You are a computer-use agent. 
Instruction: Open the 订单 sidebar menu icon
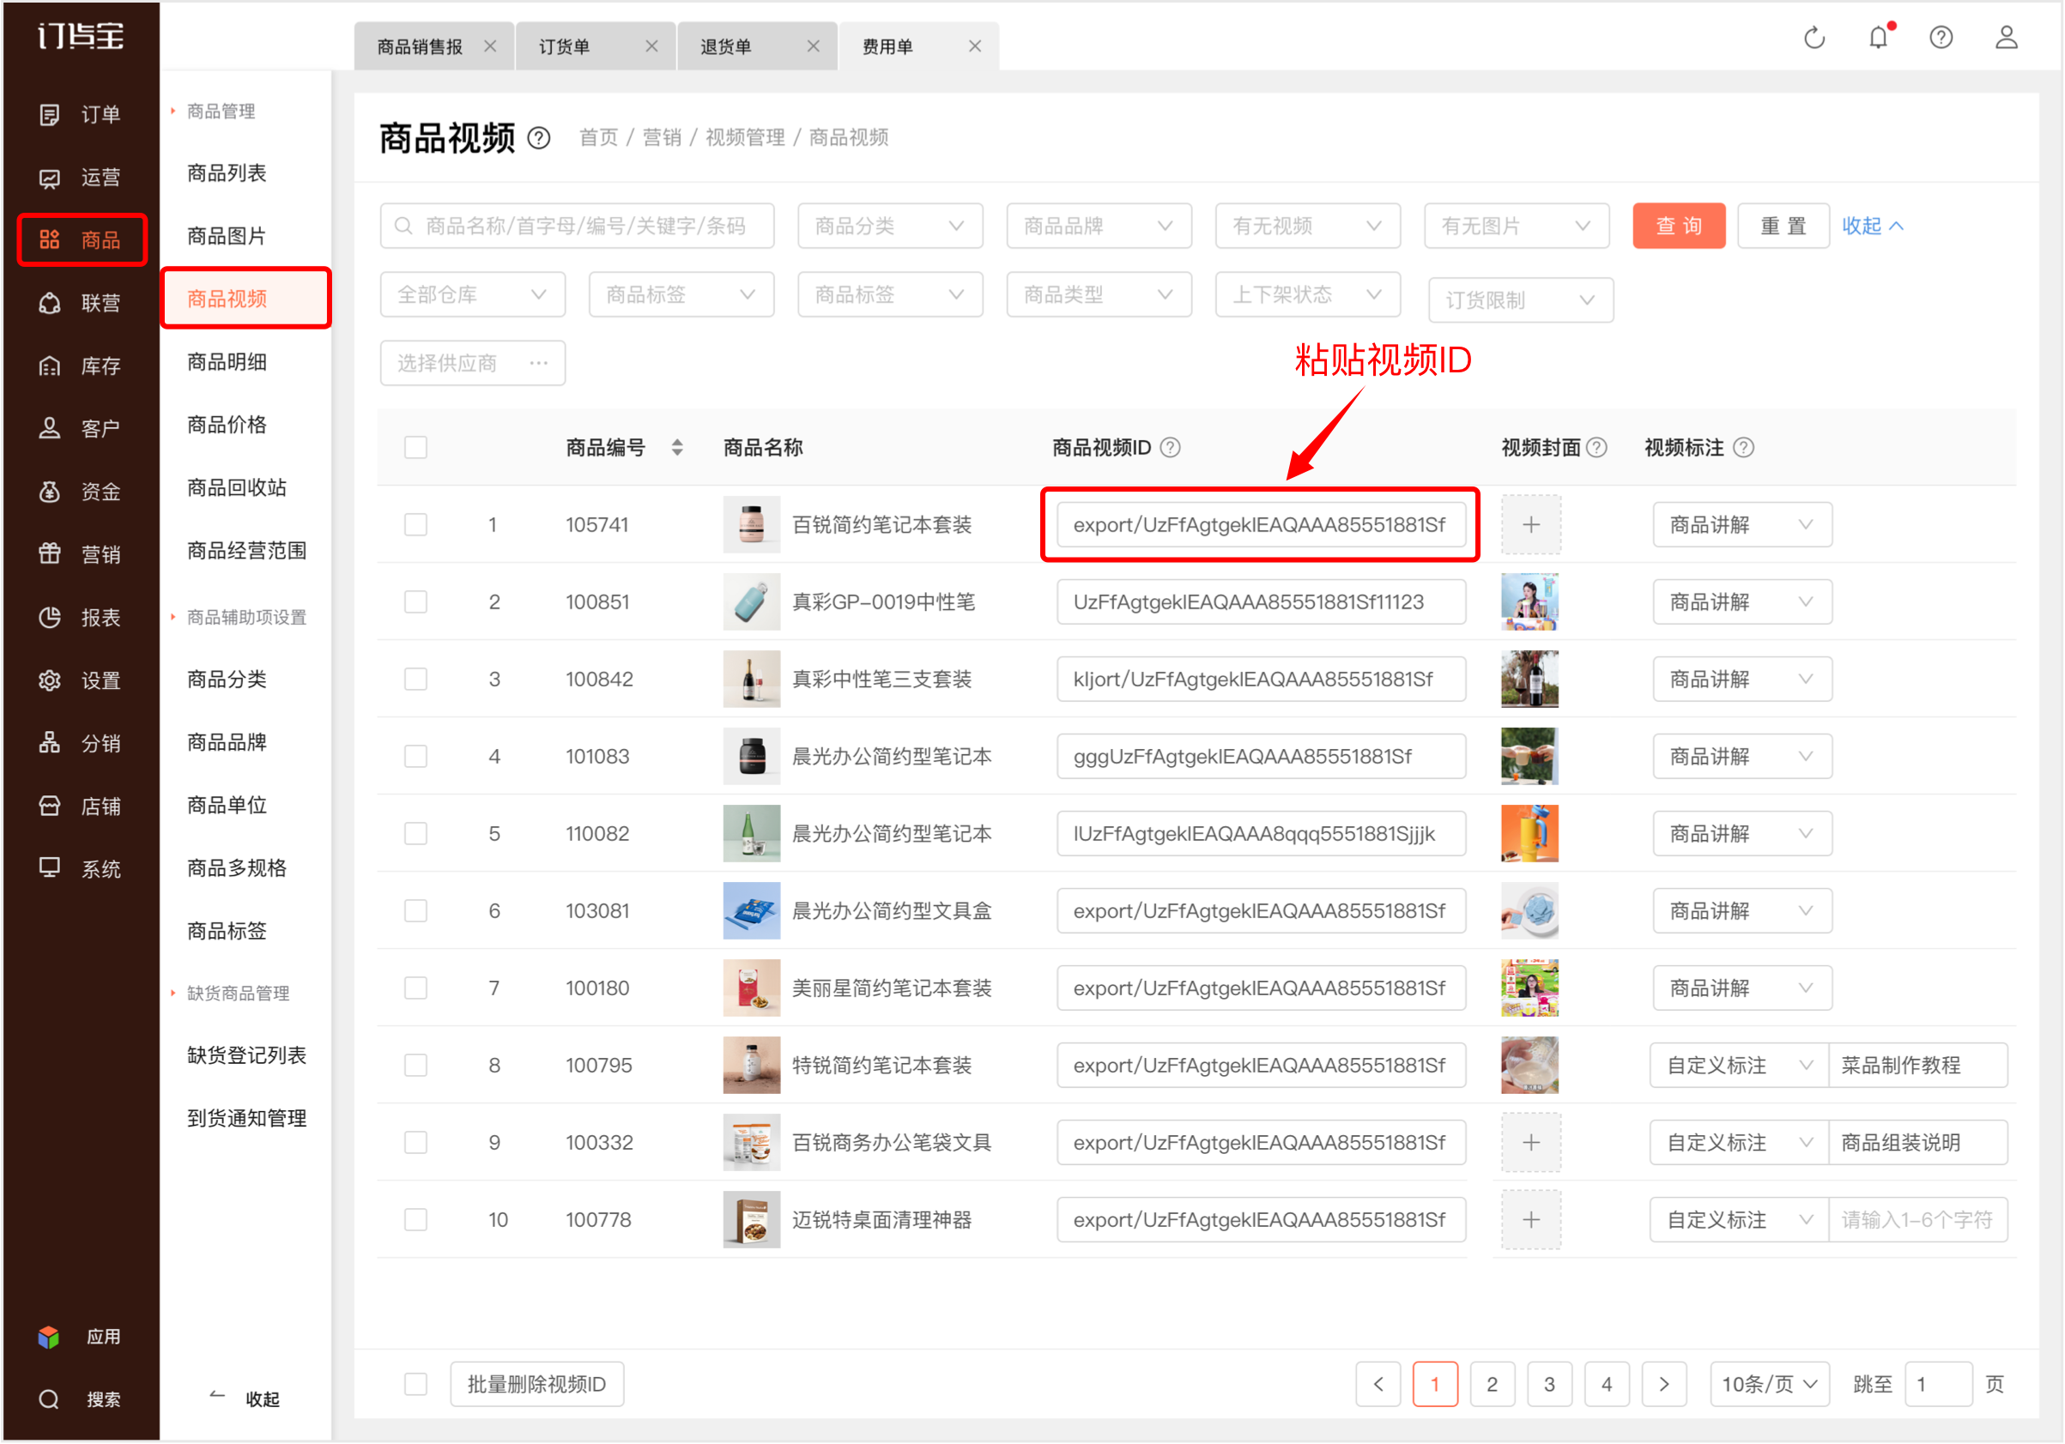tap(50, 114)
